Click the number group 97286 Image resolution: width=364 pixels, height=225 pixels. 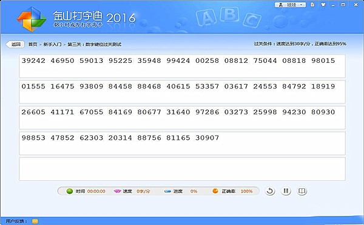coord(207,112)
